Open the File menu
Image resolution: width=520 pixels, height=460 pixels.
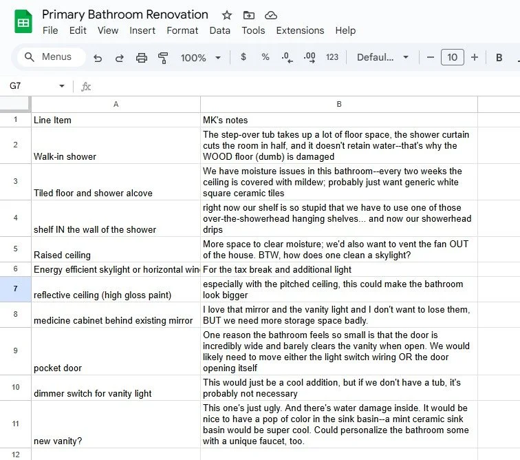pos(50,30)
